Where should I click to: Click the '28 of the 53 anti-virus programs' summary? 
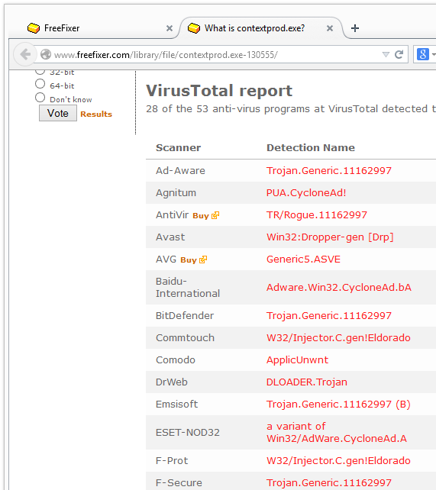tap(291, 108)
